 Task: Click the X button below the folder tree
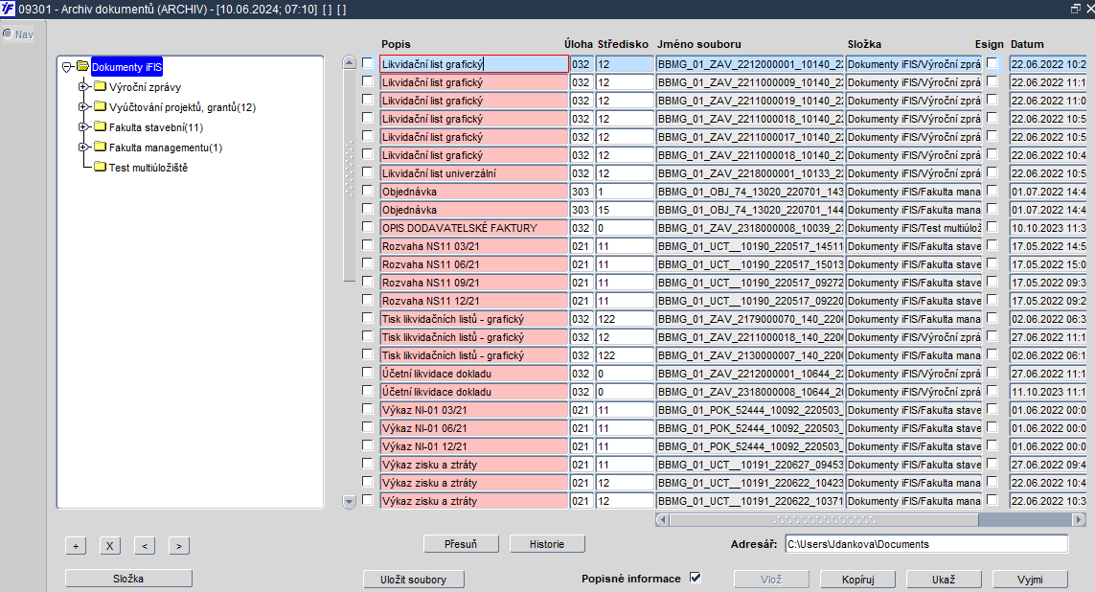109,546
